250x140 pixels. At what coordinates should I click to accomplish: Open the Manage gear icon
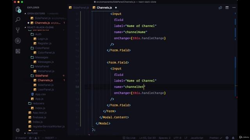18,130
